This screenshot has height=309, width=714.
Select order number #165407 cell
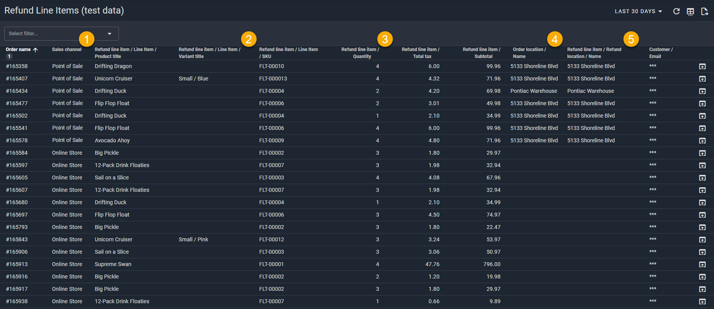click(x=17, y=79)
